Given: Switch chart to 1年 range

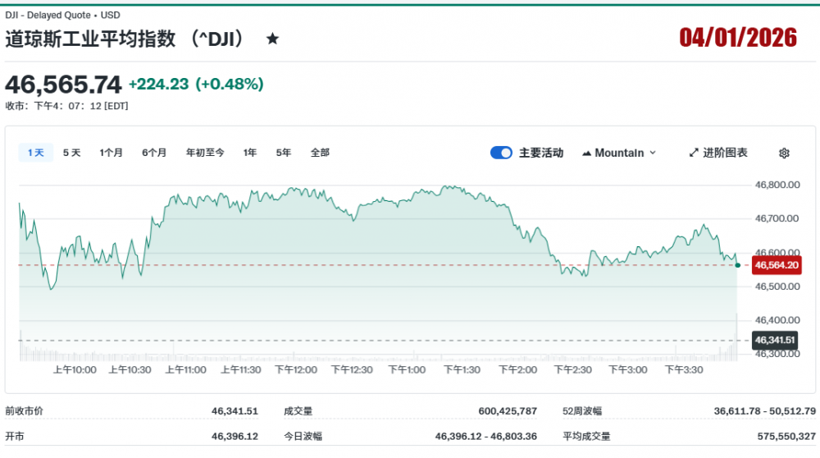Looking at the screenshot, I should point(250,153).
